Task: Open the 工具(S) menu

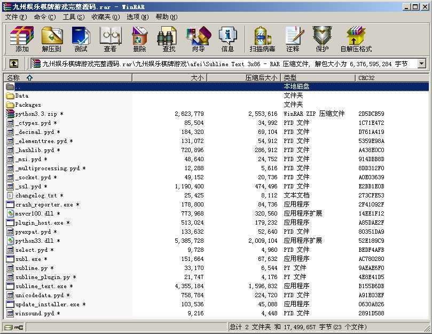Action: (x=73, y=17)
